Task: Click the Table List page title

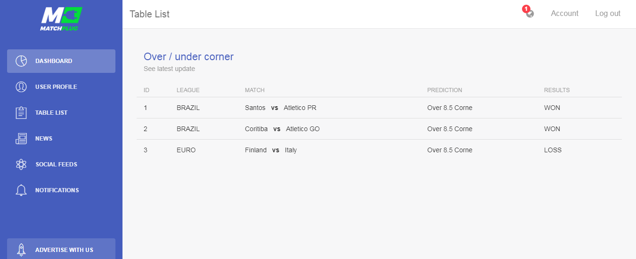Action: [149, 14]
